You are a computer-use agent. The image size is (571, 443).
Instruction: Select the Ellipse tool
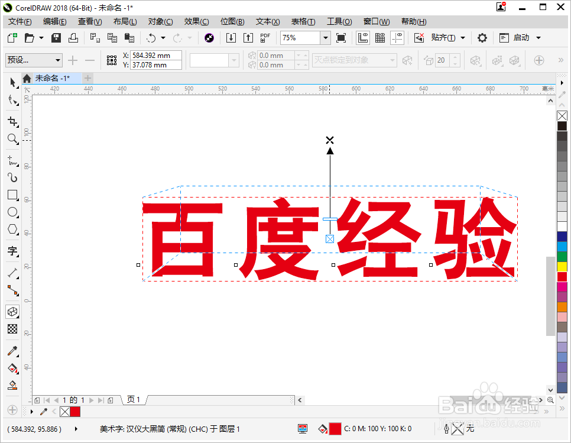pos(13,212)
